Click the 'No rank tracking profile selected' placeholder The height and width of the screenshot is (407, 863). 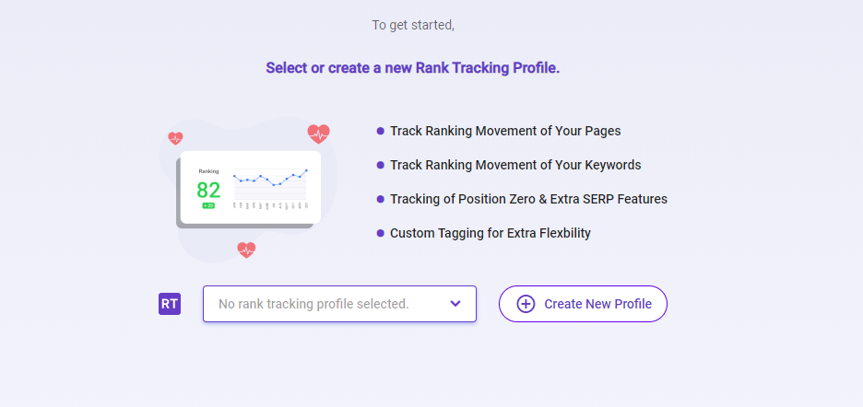(x=313, y=304)
